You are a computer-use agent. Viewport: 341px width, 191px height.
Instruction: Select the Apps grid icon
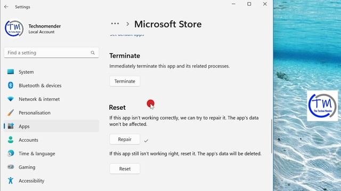pyautogui.click(x=11, y=126)
